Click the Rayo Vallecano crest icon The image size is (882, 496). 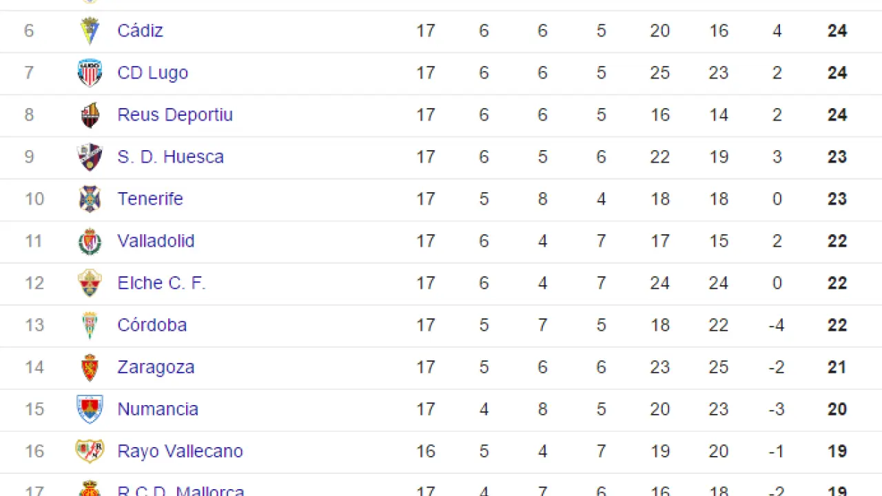coord(90,451)
